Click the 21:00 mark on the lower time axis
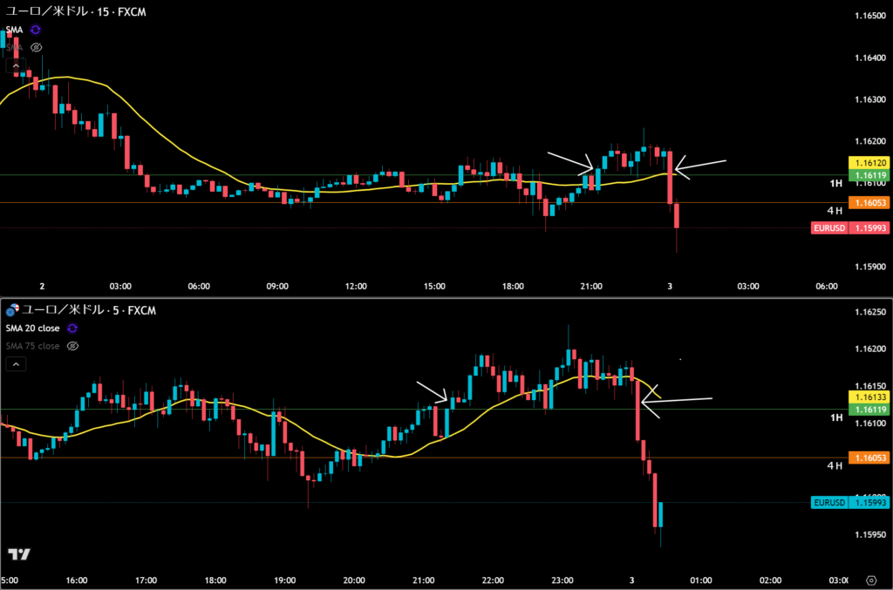The width and height of the screenshot is (893, 590). (423, 580)
